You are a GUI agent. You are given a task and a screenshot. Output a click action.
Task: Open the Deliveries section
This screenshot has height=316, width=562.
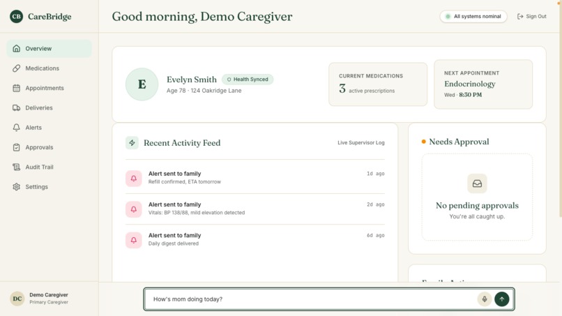[x=49, y=107]
